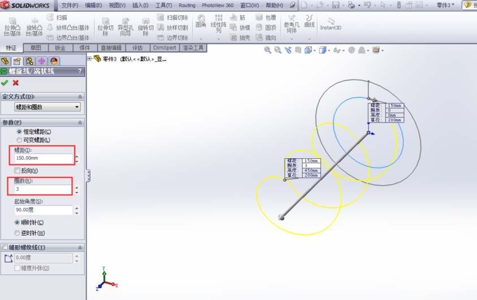
Task: Open the FeatureManager design tree tab icon
Action: pyautogui.click(x=5, y=61)
